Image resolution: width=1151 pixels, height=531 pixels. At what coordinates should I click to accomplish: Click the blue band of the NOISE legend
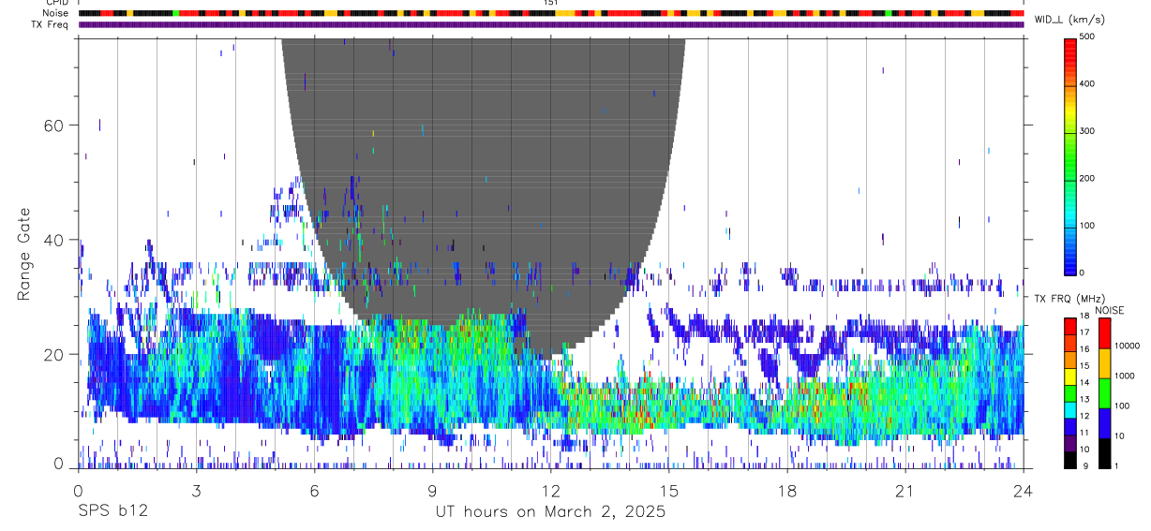click(1104, 423)
